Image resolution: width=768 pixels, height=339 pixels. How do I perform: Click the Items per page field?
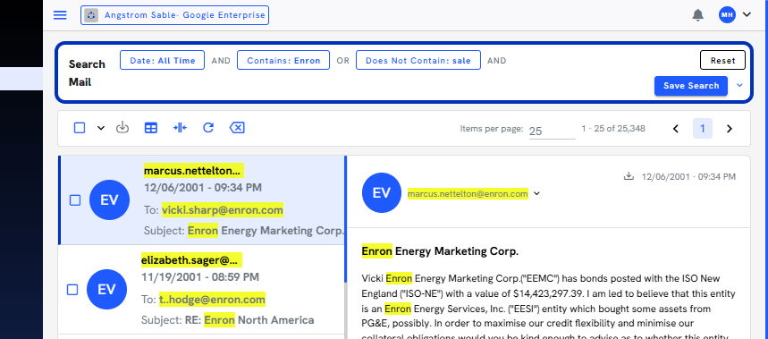[552, 131]
